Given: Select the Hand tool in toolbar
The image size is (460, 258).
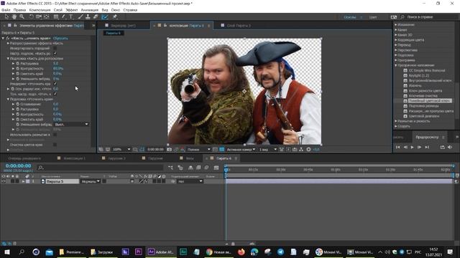Looking at the screenshot, I should [14, 17].
